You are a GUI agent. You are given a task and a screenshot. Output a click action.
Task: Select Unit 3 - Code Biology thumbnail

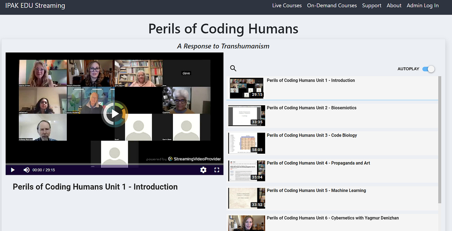(x=246, y=143)
